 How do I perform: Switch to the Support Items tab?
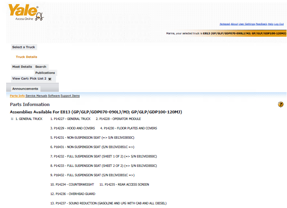[x=70, y=96]
